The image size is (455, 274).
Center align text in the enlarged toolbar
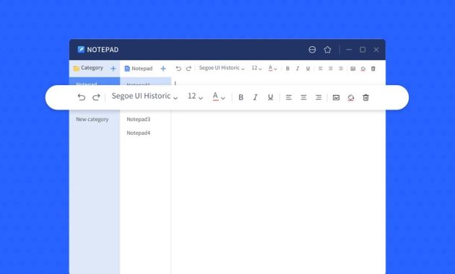303,97
